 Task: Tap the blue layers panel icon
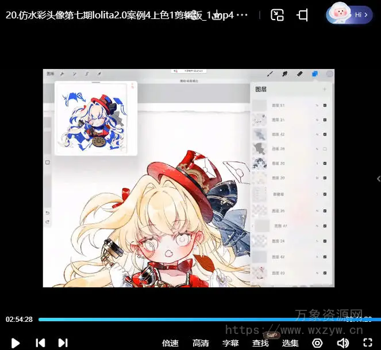pos(315,74)
